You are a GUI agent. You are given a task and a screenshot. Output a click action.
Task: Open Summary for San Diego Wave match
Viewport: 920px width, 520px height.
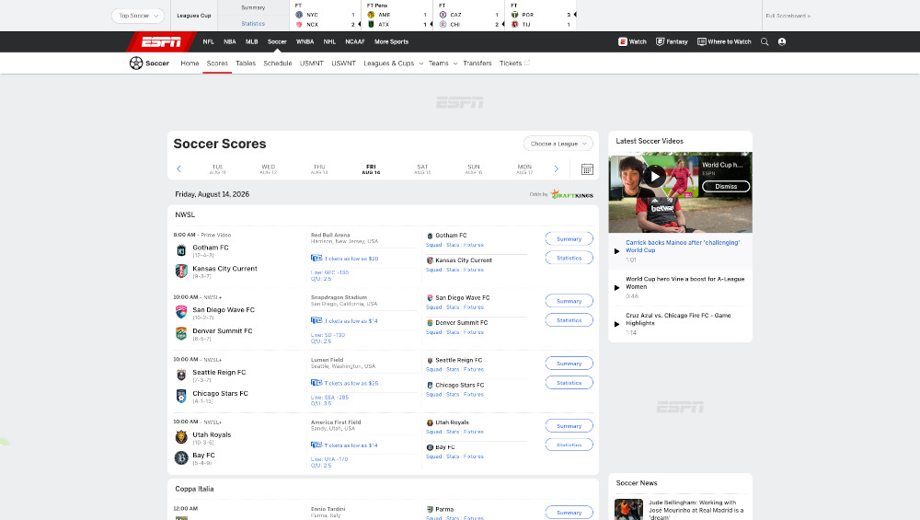tap(569, 301)
